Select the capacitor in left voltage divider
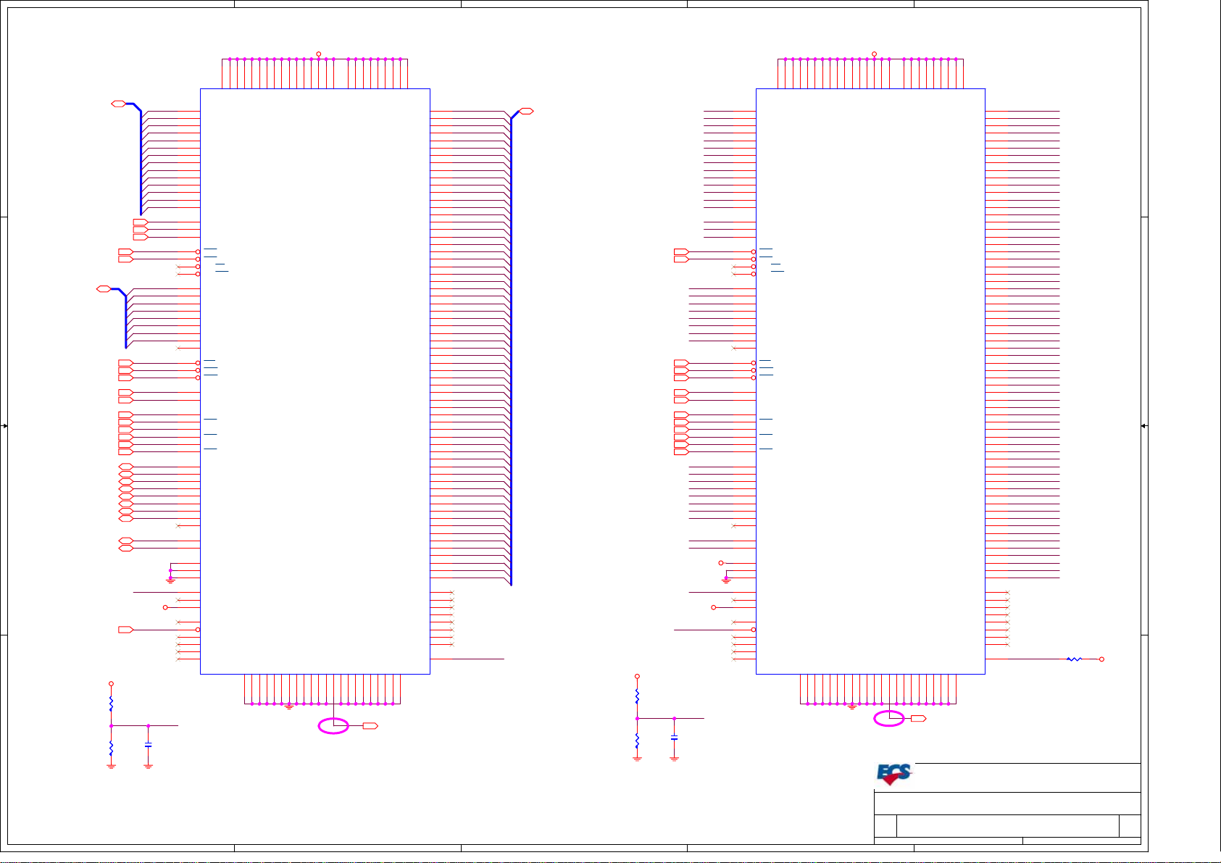This screenshot has height=863, width=1221. [x=148, y=745]
